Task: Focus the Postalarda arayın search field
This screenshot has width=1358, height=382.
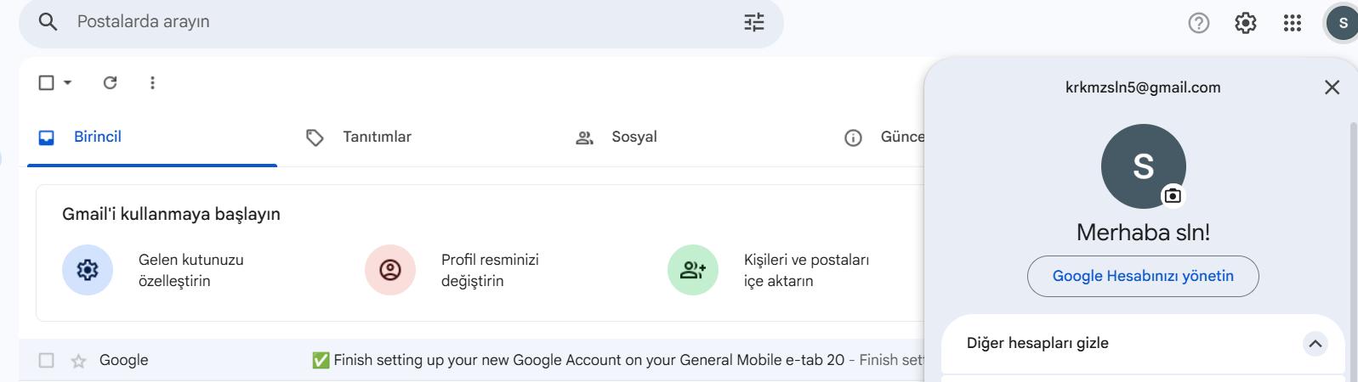Action: click(400, 22)
